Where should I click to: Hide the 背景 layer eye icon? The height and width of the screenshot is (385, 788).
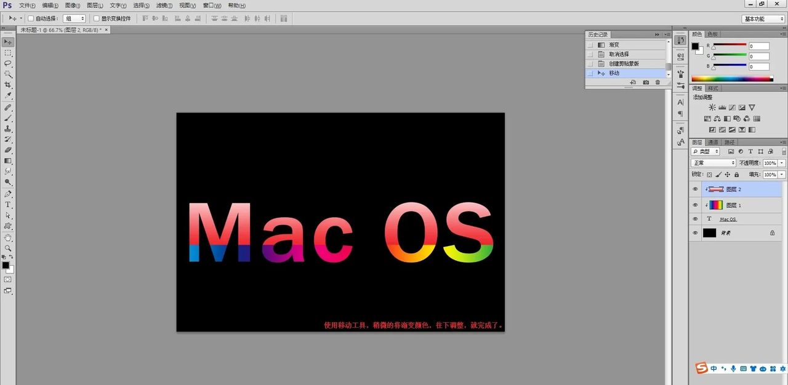point(695,233)
